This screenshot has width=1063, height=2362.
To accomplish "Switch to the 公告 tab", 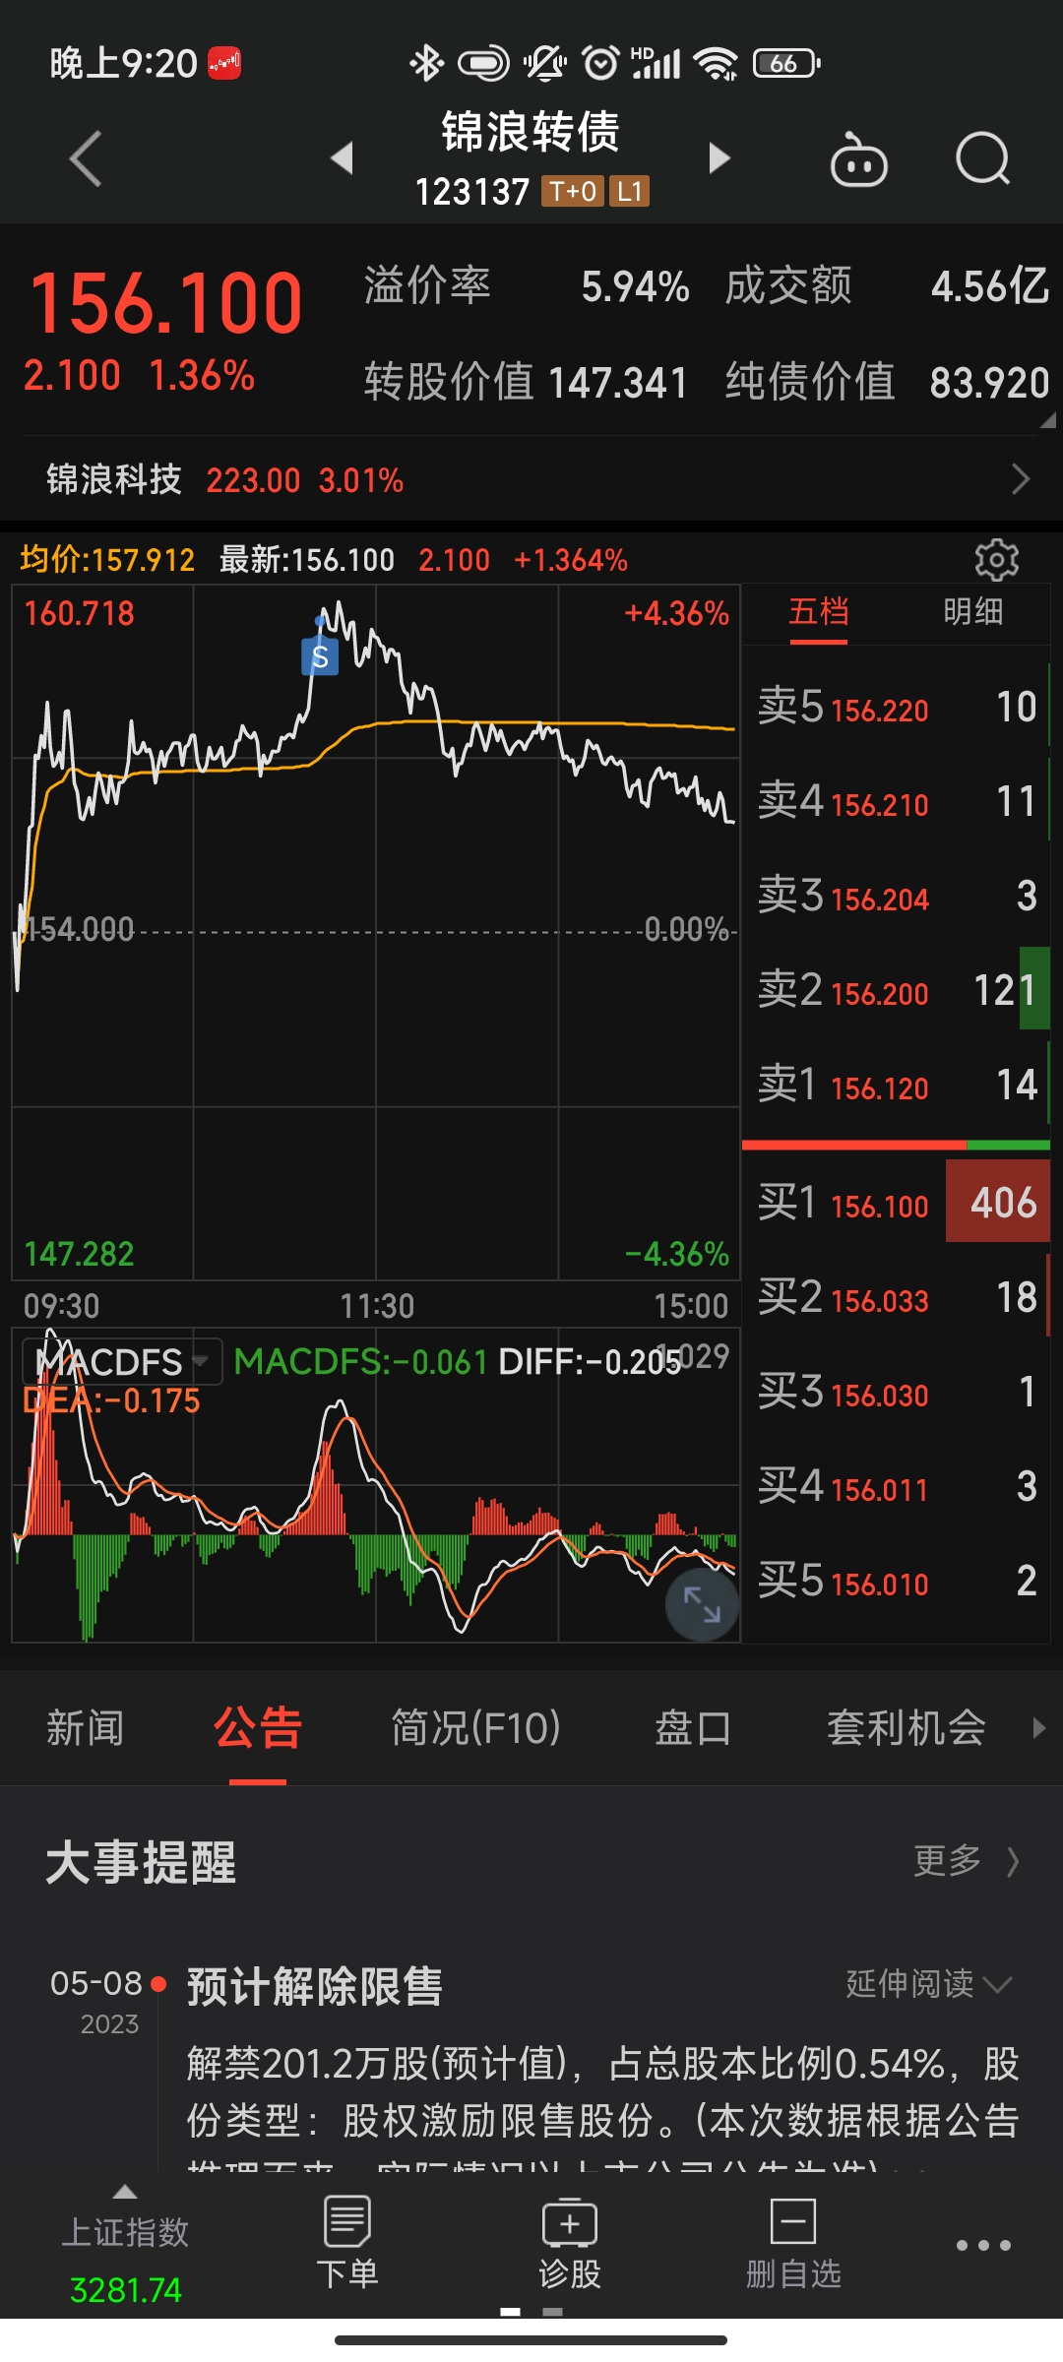I will point(258,1728).
